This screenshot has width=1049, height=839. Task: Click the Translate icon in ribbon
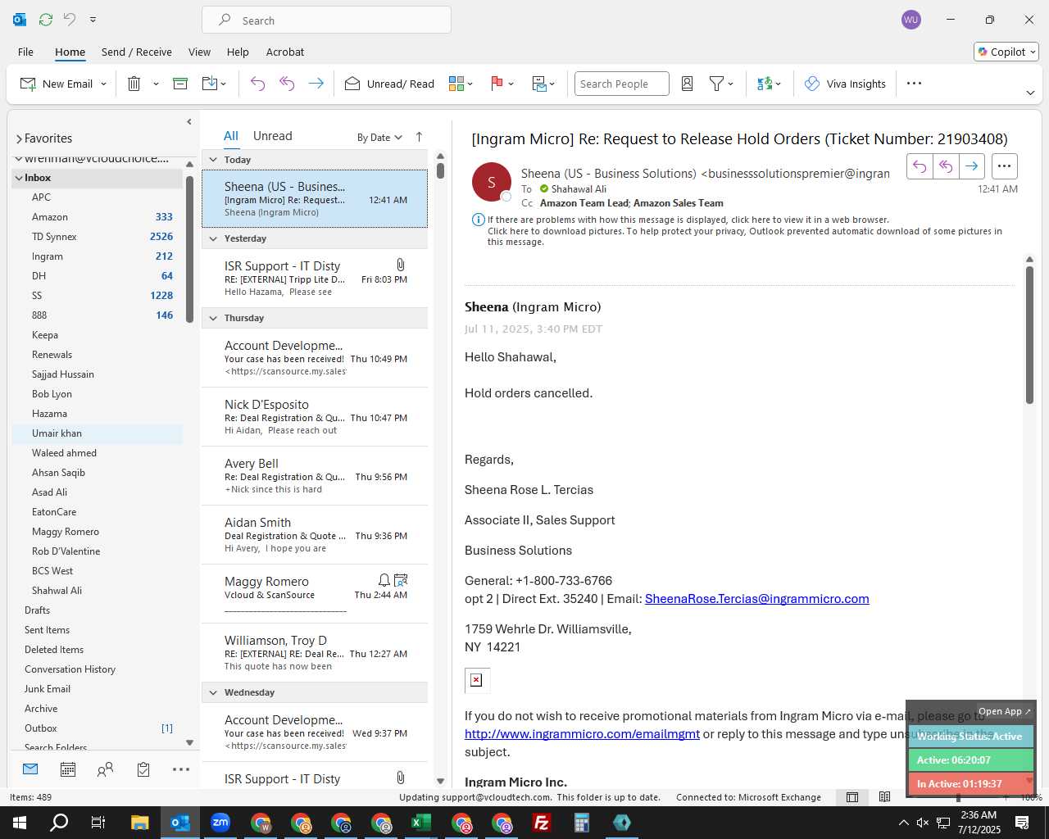[765, 84]
